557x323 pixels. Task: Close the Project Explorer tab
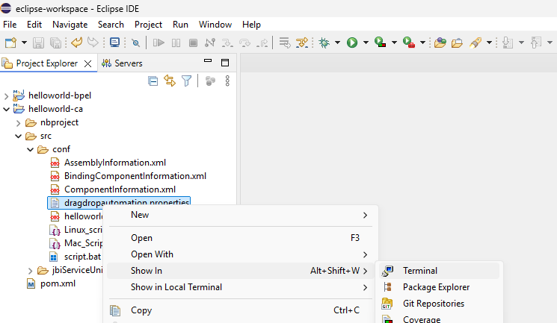click(87, 63)
